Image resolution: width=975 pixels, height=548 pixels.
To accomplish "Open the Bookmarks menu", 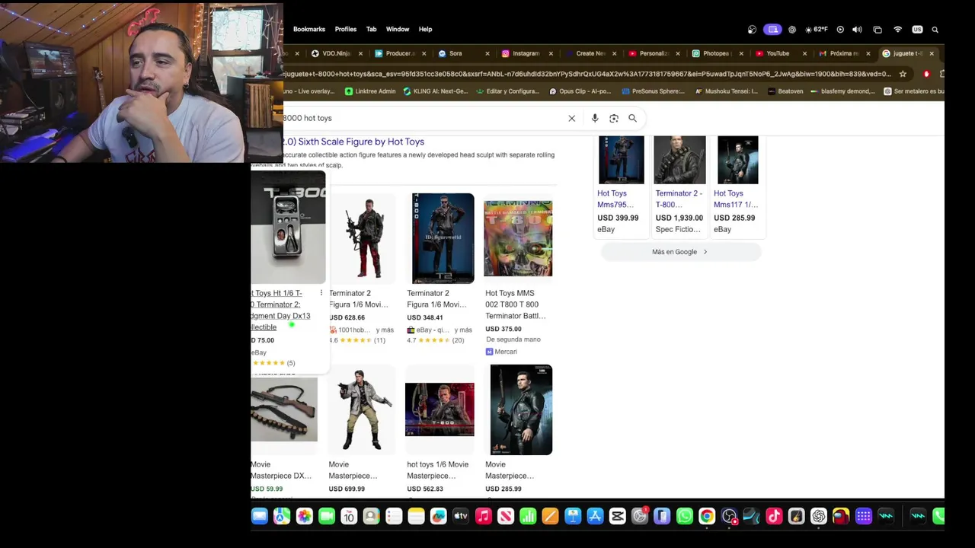I will (x=309, y=29).
